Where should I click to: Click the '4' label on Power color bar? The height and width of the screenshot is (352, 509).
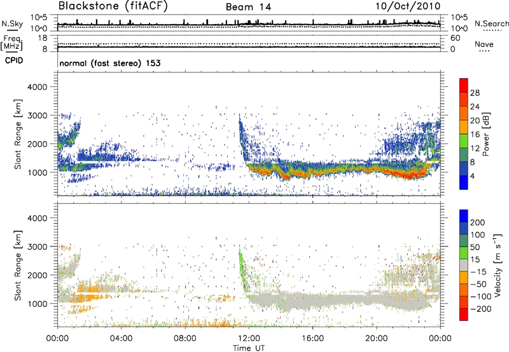472,176
